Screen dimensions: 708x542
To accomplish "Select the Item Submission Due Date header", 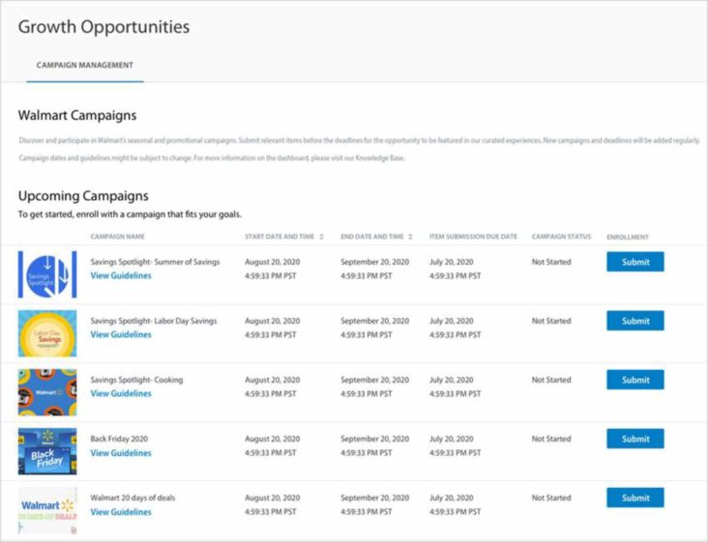I will coord(473,237).
